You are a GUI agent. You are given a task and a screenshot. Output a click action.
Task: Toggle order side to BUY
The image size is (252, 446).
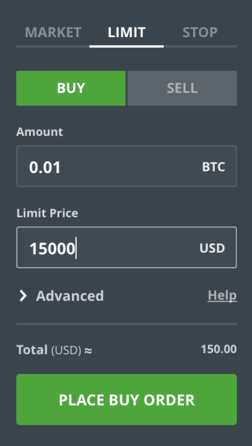[71, 88]
